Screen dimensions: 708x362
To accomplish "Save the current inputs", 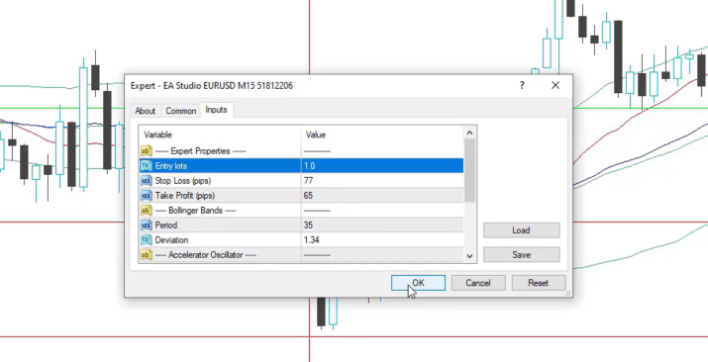I will 522,255.
